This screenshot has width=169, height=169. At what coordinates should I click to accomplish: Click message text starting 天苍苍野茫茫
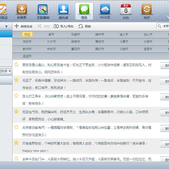[85, 147]
